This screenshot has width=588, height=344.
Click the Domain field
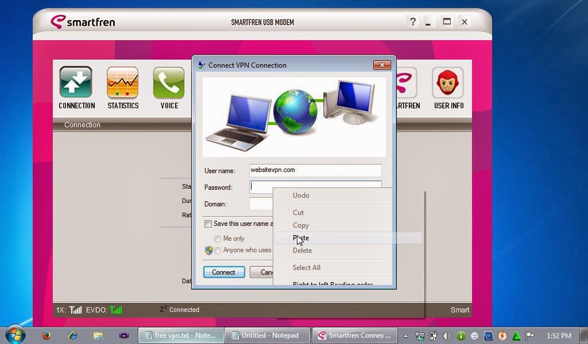point(261,204)
